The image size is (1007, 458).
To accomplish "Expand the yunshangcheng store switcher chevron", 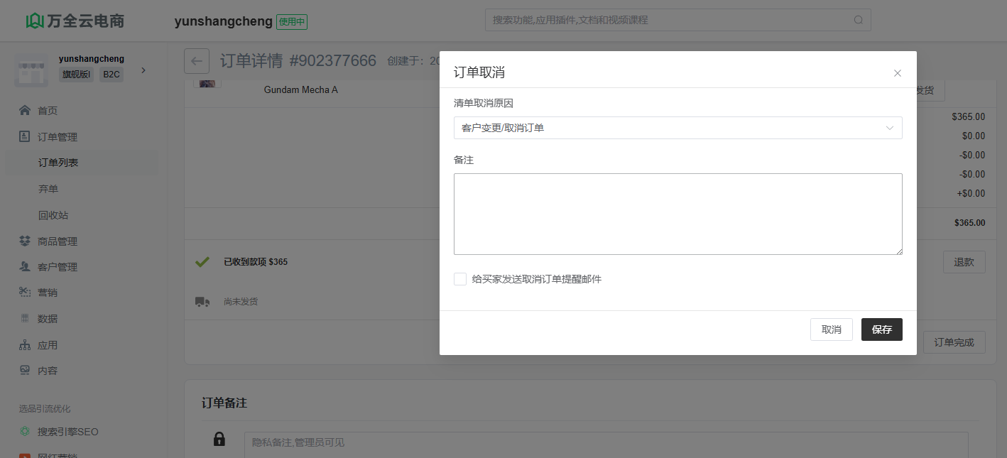I will tap(143, 70).
